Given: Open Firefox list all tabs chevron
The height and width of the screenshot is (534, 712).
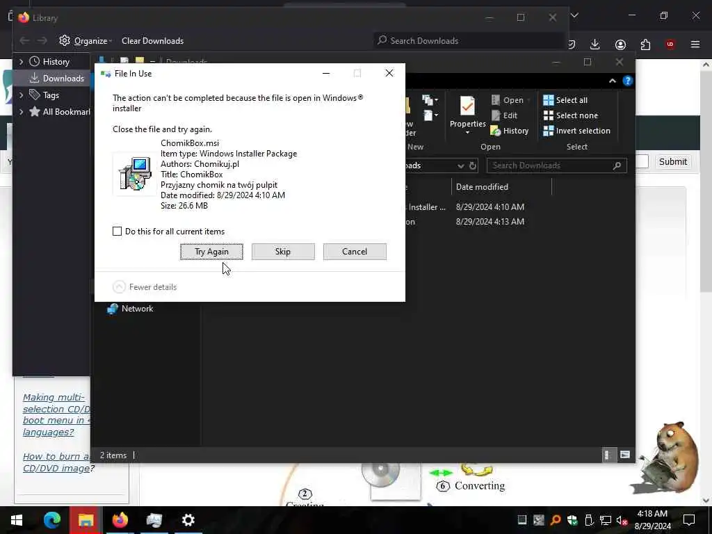Looking at the screenshot, I should tap(574, 15).
